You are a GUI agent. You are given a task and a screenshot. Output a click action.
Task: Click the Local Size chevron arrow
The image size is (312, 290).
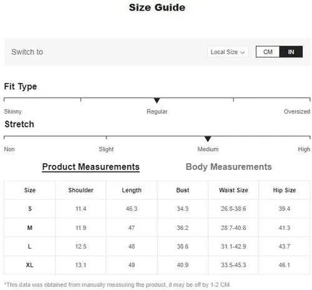pyautogui.click(x=242, y=52)
